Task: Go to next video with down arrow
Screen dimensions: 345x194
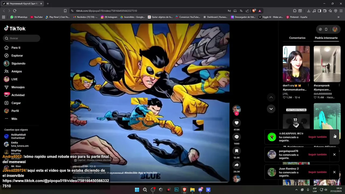Action: click(271, 109)
